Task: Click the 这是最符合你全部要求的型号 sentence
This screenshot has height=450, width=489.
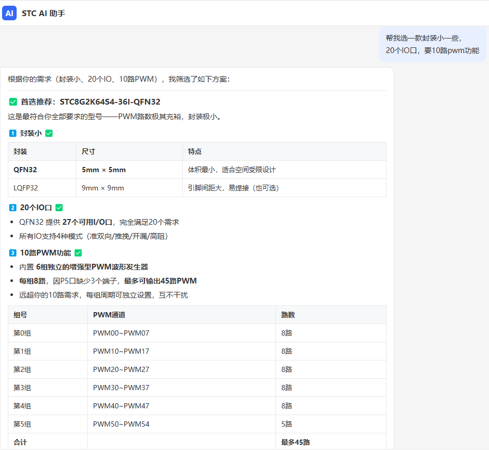Action: tap(114, 117)
